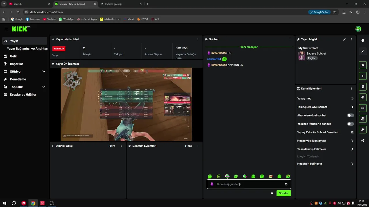Toggle the wrench stream info icon in right sidebar

[363, 130]
